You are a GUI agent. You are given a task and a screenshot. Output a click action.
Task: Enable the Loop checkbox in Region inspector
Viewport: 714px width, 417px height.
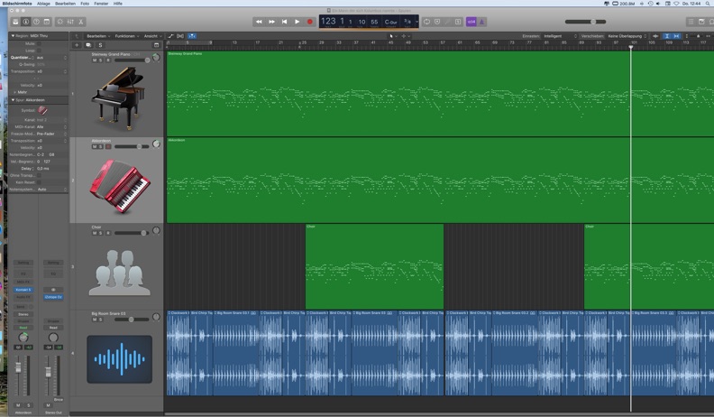39,51
